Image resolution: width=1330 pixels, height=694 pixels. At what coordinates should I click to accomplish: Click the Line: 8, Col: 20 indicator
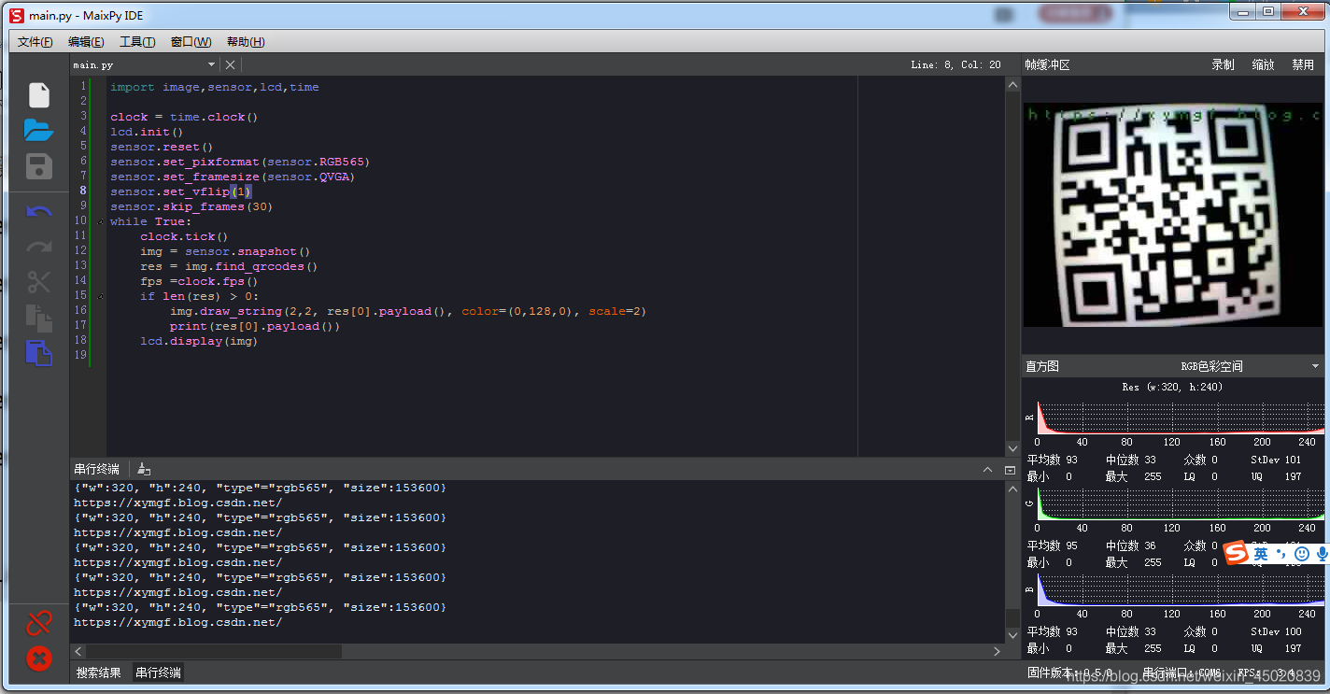(955, 64)
